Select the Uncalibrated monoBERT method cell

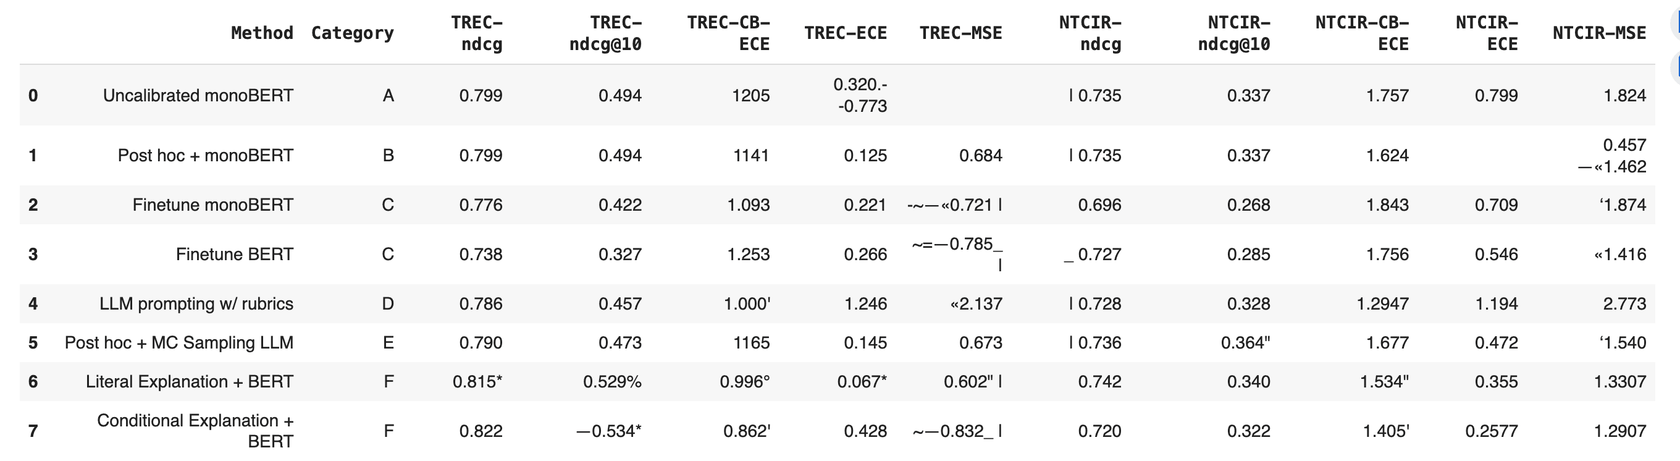coord(198,95)
